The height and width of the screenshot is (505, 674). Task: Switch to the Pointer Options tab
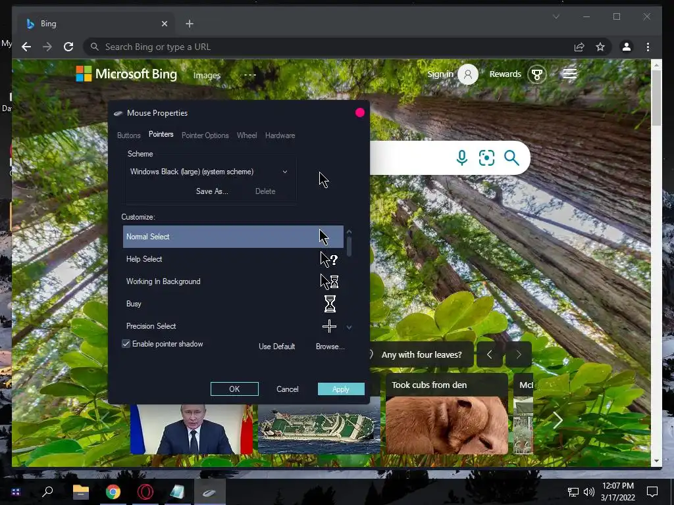pyautogui.click(x=205, y=135)
